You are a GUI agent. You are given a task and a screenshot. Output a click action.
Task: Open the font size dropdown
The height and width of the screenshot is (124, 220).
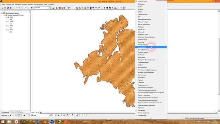(55, 115)
